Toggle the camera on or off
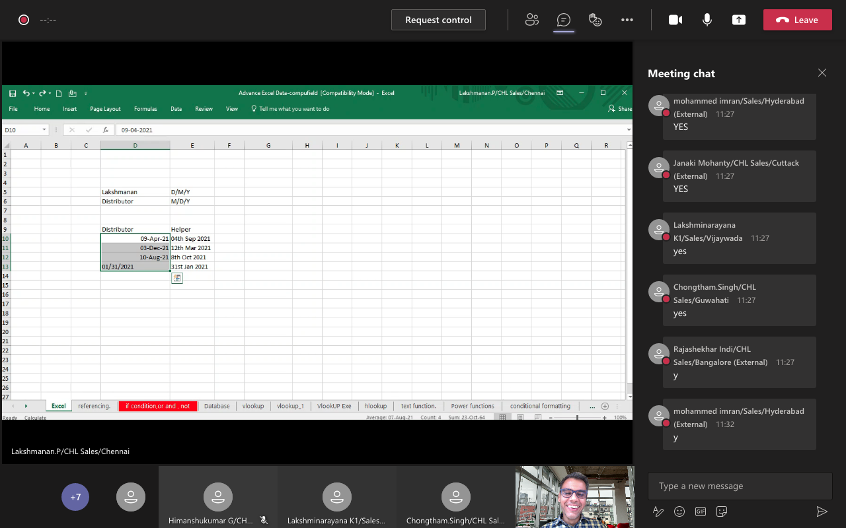 point(675,20)
